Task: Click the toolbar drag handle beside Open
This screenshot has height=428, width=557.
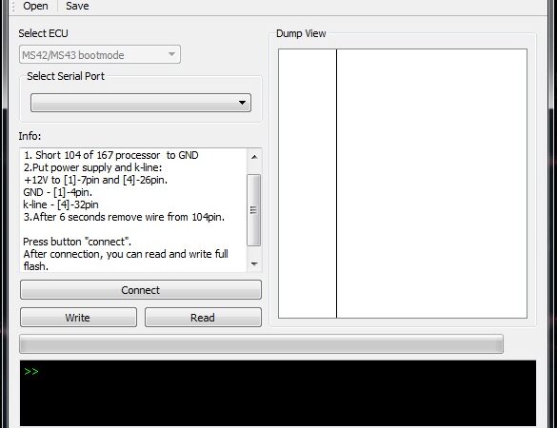Action: [13, 6]
